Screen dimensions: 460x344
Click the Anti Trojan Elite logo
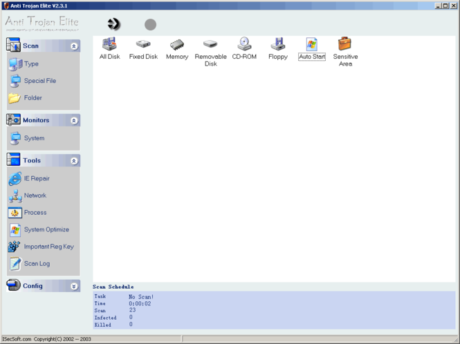click(x=42, y=23)
